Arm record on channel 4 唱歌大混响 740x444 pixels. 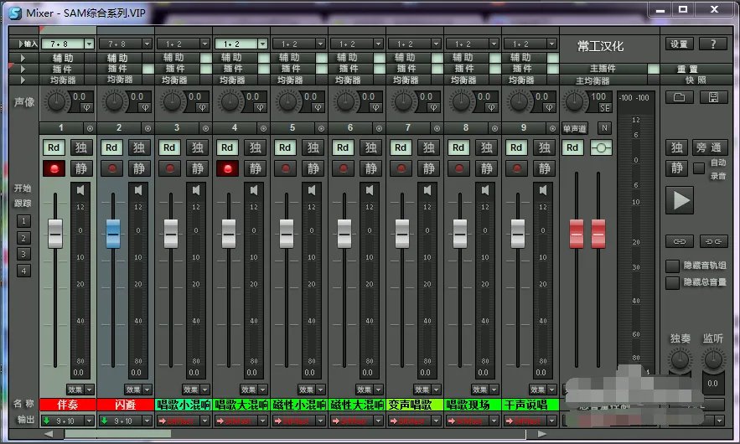227,168
